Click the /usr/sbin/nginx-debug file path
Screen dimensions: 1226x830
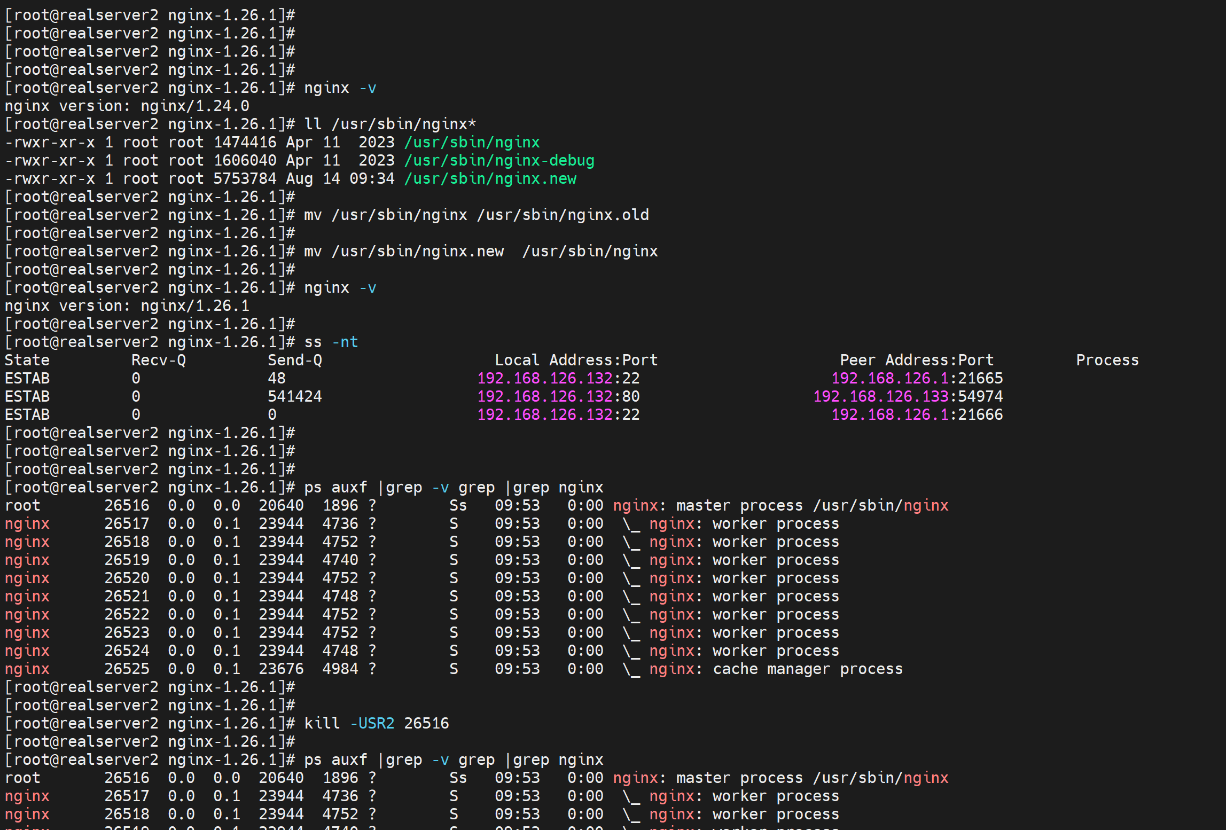499,160
